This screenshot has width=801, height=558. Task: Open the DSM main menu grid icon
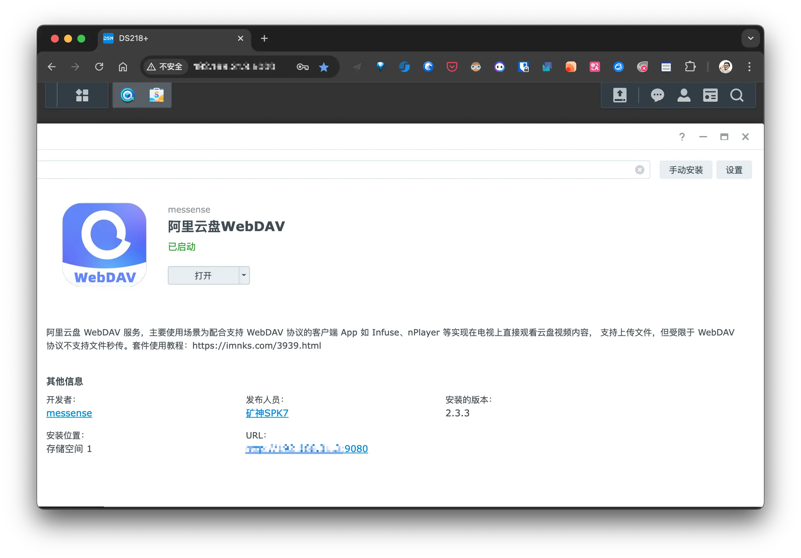click(82, 95)
